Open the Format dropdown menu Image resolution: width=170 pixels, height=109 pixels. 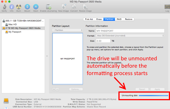tap(130, 36)
